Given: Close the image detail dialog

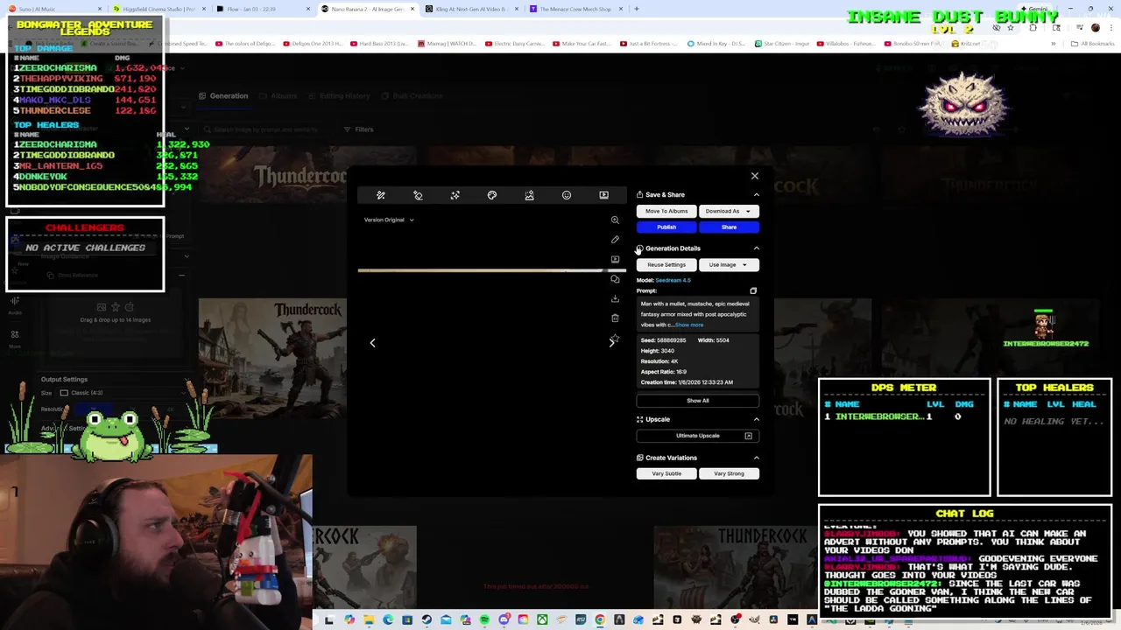Looking at the screenshot, I should (x=754, y=176).
